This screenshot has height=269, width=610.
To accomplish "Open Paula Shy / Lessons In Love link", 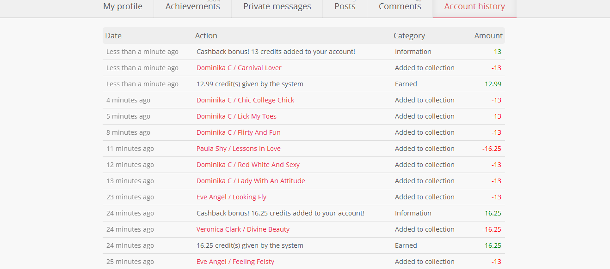I will coord(239,149).
